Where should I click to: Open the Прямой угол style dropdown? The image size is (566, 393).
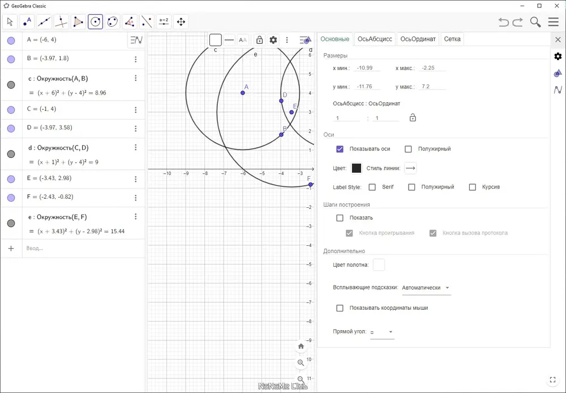[x=382, y=332]
